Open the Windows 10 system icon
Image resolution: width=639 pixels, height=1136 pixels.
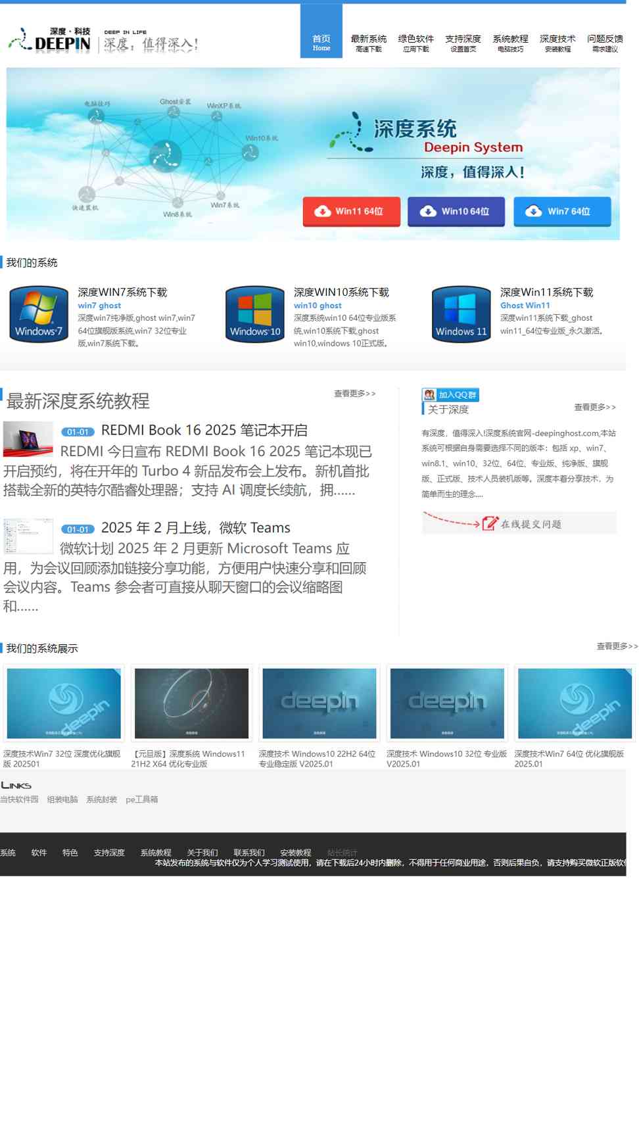pos(255,314)
